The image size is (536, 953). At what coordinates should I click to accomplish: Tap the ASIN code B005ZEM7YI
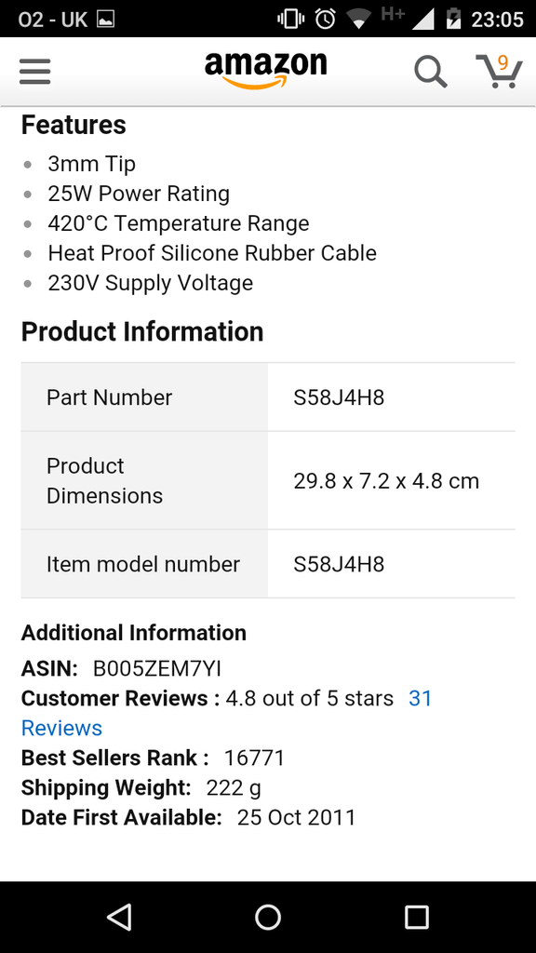[x=156, y=668]
